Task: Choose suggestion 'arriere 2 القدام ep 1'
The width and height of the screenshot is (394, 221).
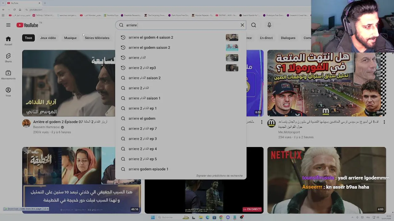Action: click(x=181, y=108)
